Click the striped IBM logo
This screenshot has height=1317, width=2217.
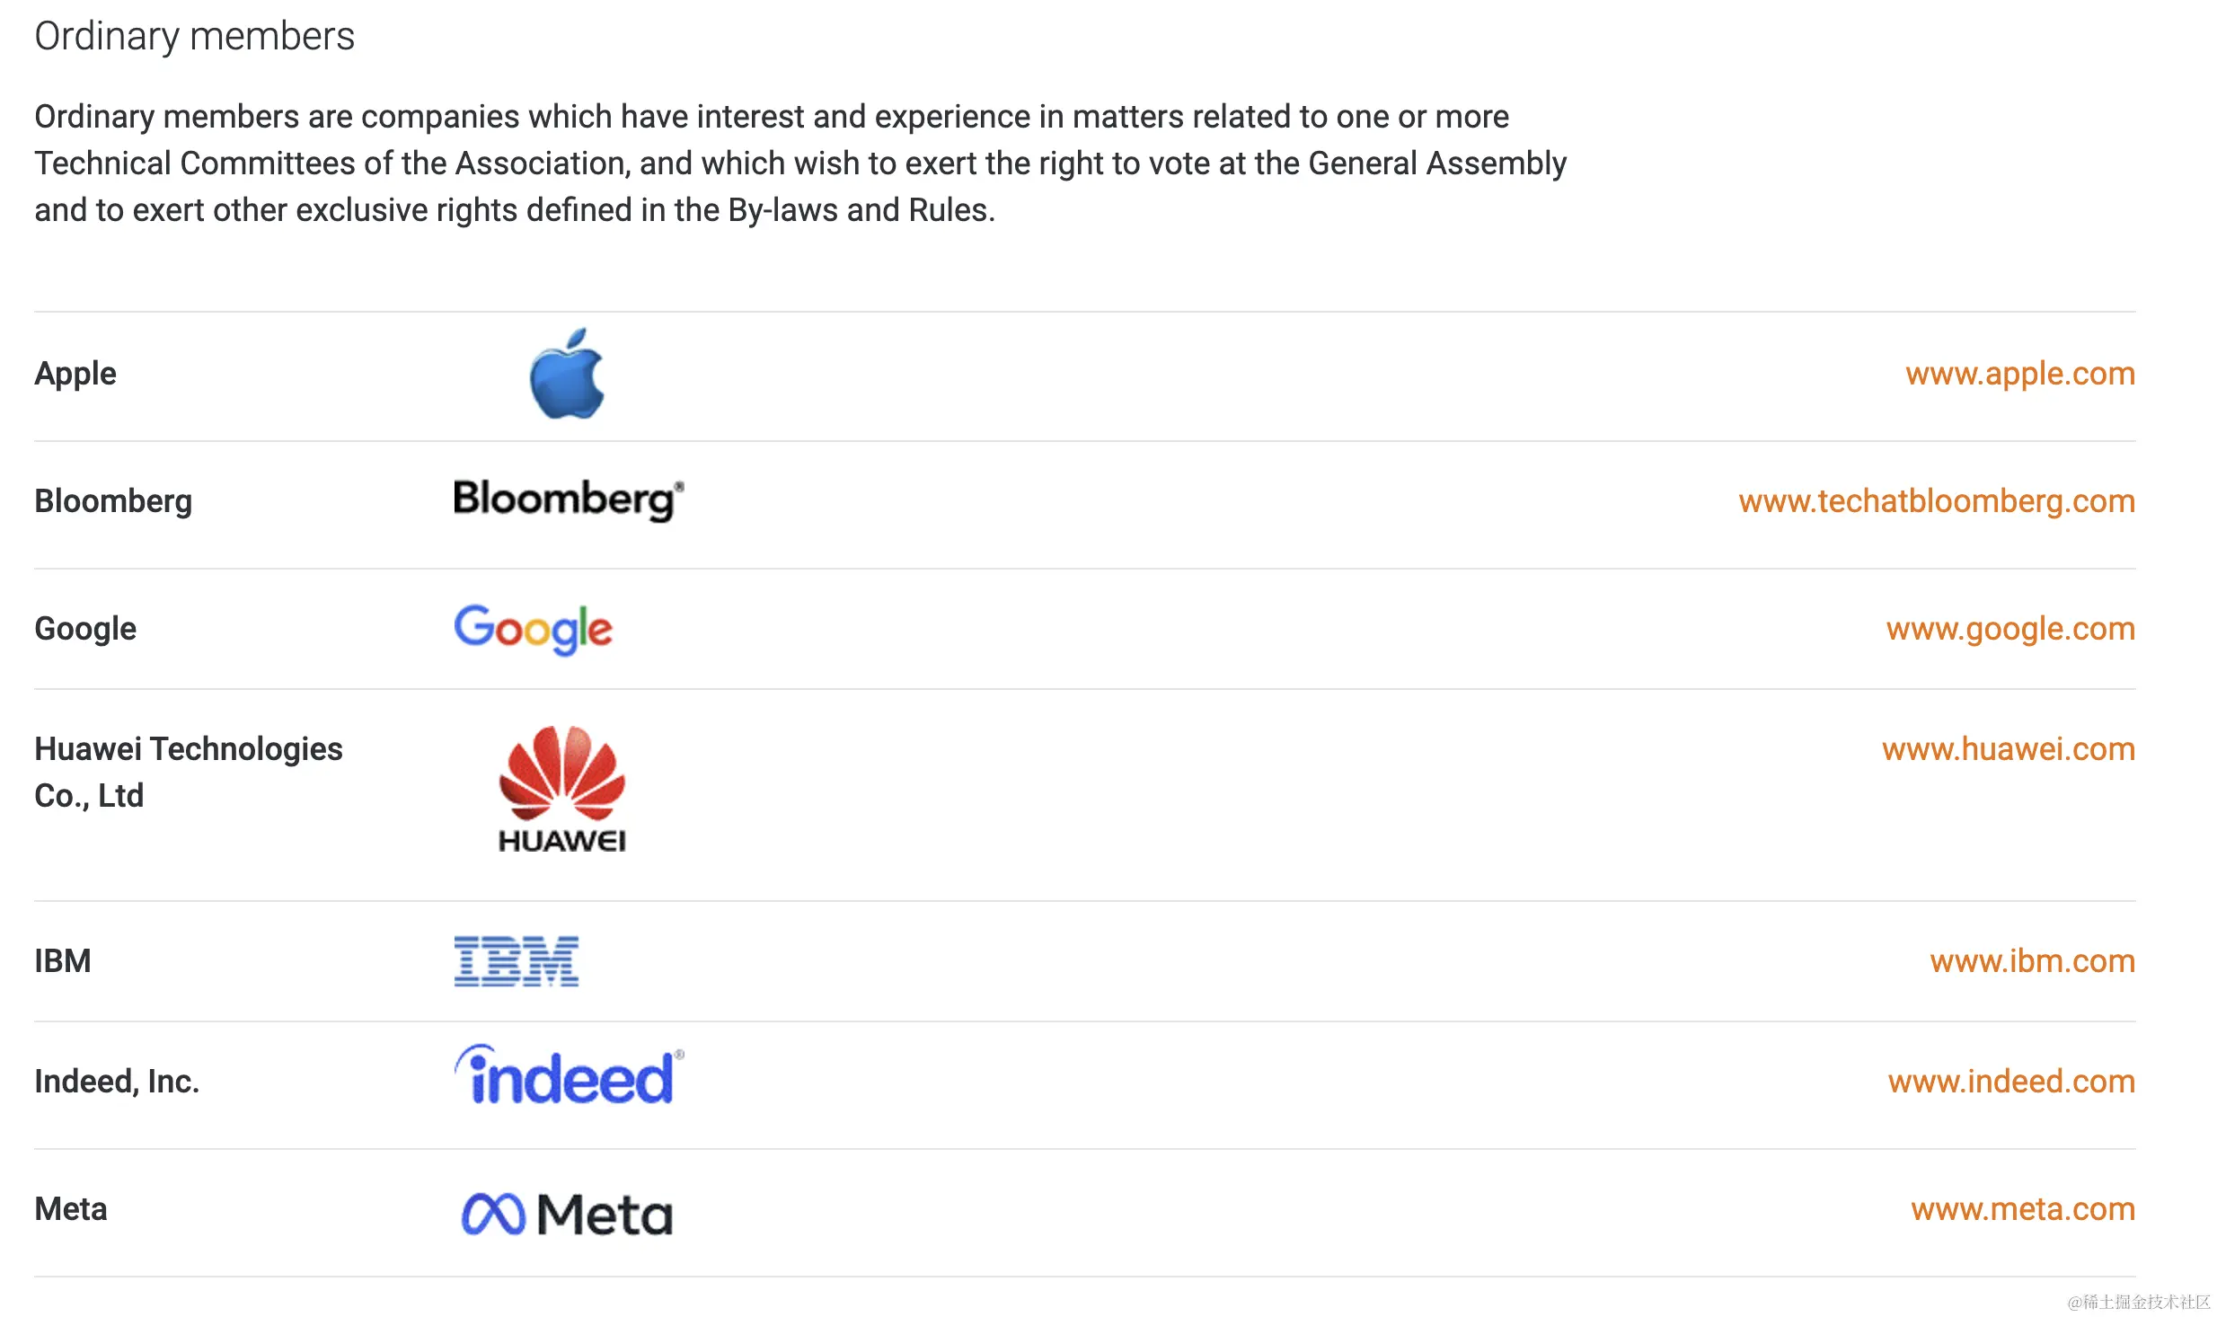517,961
